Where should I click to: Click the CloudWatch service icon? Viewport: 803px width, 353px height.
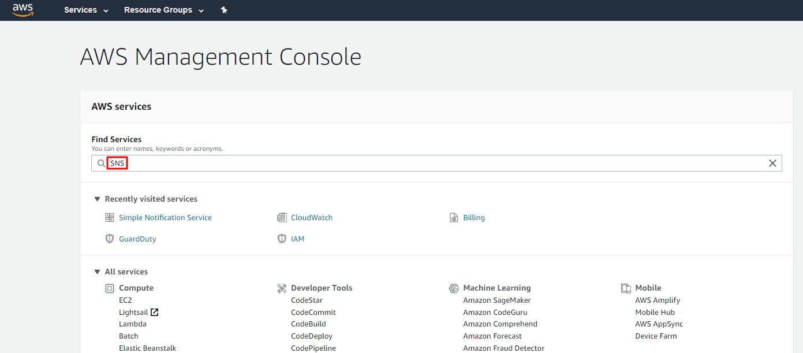[x=282, y=218]
